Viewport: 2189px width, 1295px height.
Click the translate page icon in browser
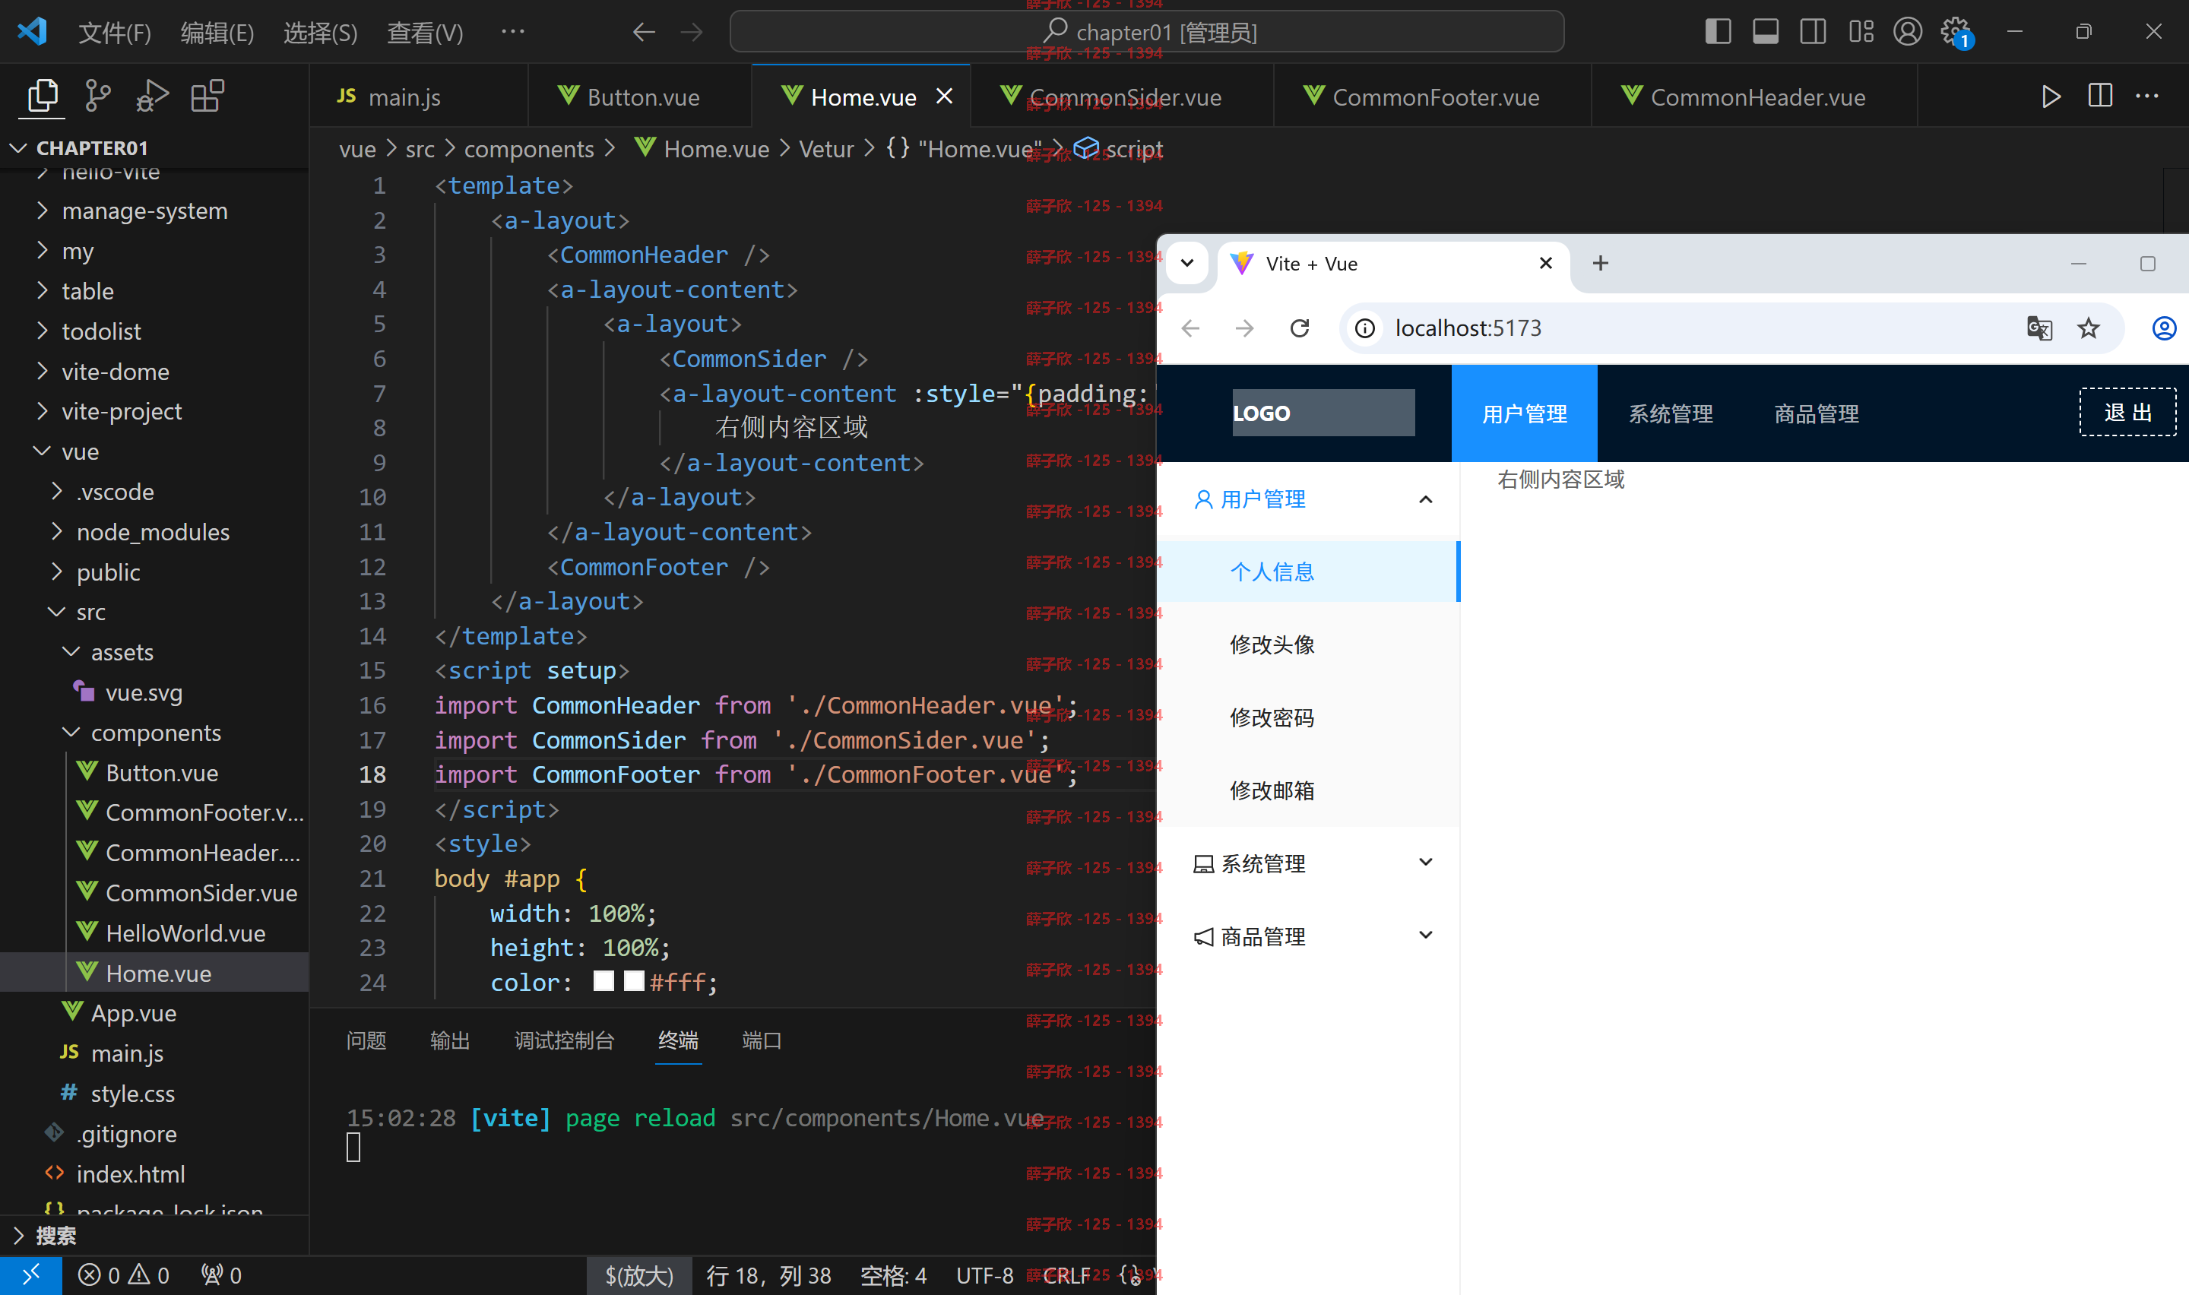click(x=2039, y=328)
